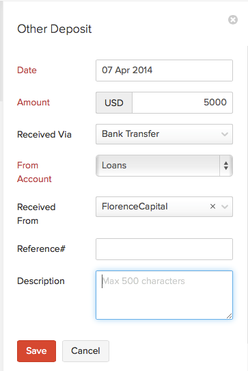The width and height of the screenshot is (248, 371).
Task: Click the Date field label
Action: pos(27,71)
